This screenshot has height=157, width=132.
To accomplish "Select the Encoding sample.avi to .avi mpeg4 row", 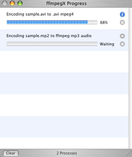I will [x=64, y=19].
